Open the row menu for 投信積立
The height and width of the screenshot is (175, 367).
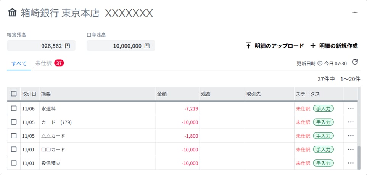[351, 163]
